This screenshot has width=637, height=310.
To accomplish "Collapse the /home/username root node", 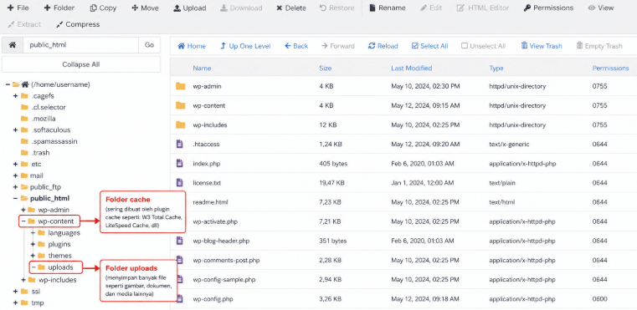I will tap(8, 84).
